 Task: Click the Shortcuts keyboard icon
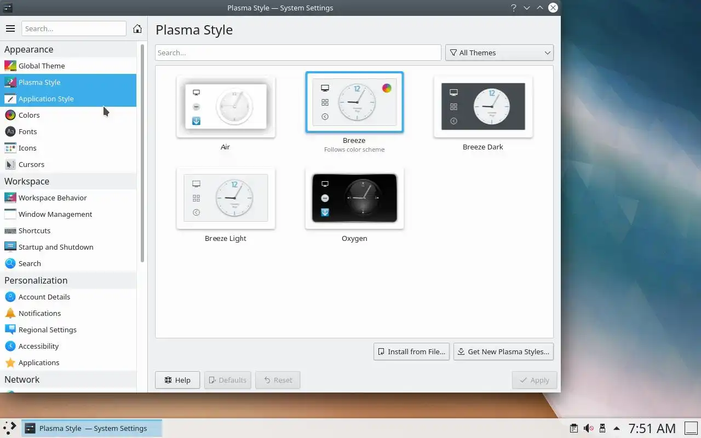coord(10,230)
